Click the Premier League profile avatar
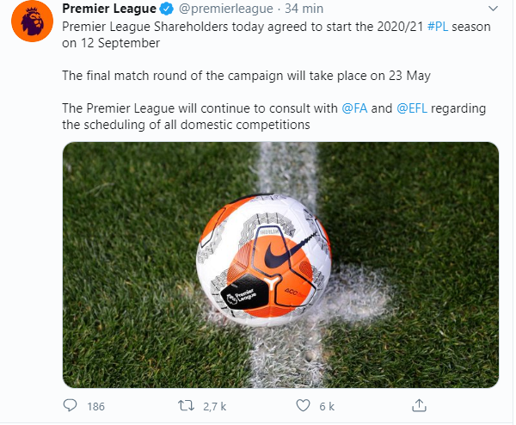Image resolution: width=516 pixels, height=425 pixels. click(x=31, y=21)
